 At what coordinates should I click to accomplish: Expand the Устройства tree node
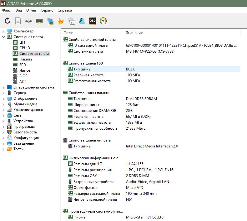tap(3, 121)
